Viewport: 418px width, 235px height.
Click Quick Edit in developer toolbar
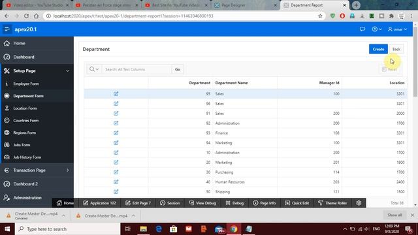[x=297, y=203]
